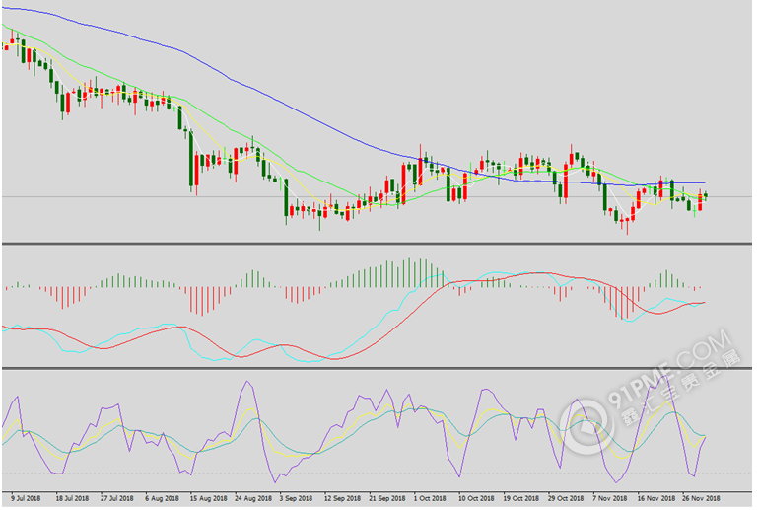Click the 18 Jul 2018 date label
This screenshot has width=758, height=510.
[x=72, y=498]
